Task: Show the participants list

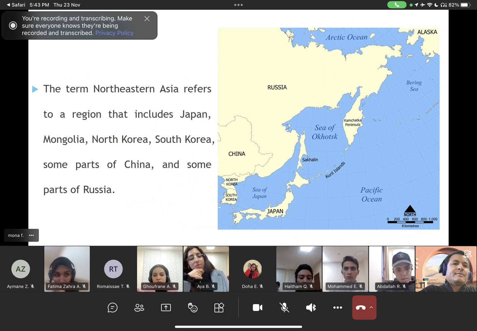Action: tap(139, 308)
